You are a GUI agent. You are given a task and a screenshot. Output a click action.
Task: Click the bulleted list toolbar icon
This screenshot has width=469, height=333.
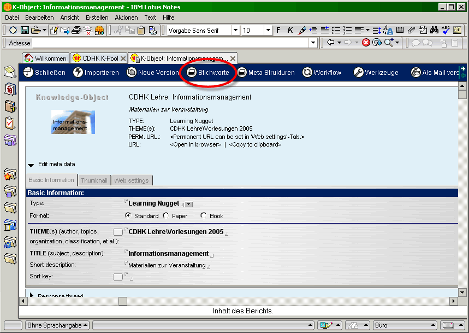[336, 30]
